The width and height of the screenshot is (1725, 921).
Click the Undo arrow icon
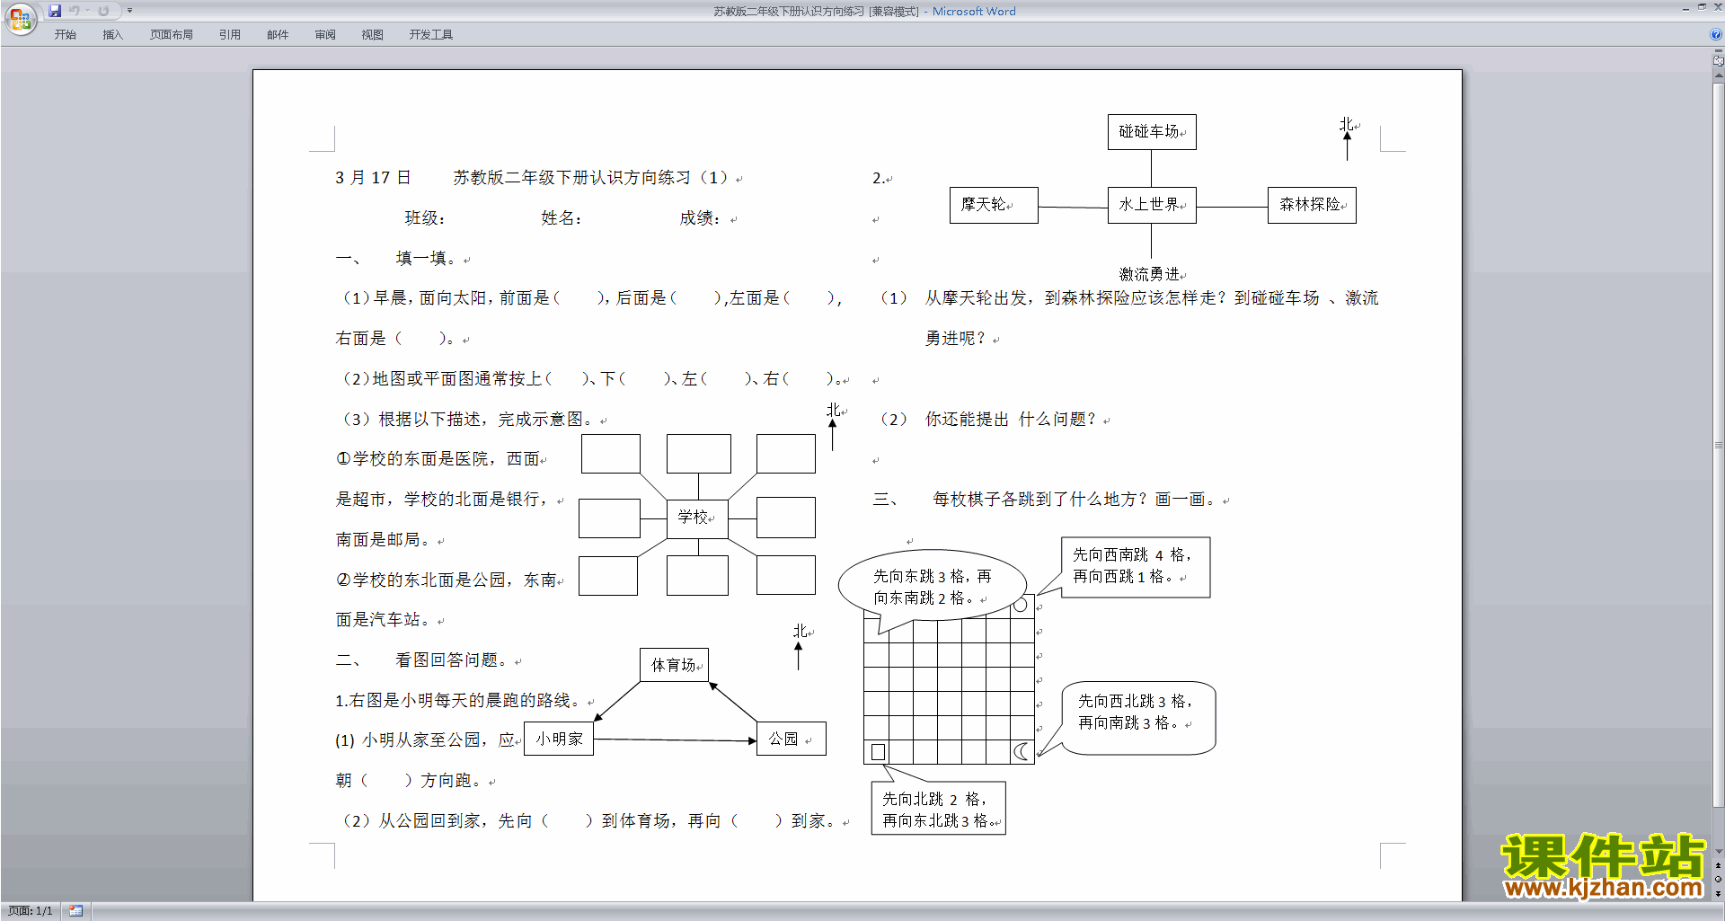74,11
